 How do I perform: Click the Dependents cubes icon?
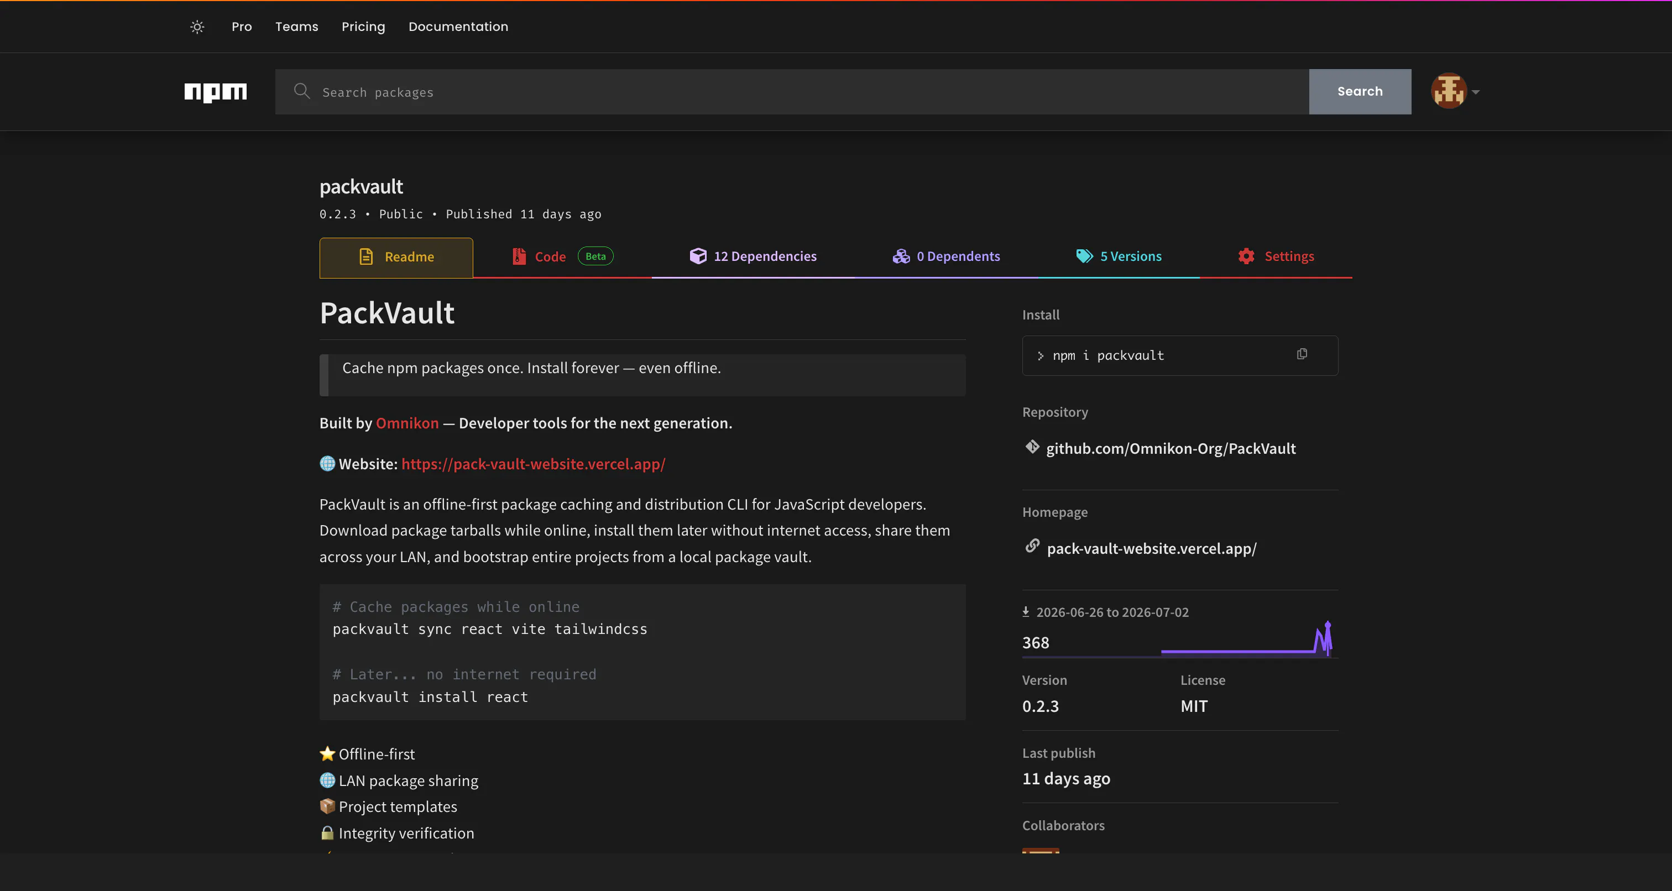[901, 256]
